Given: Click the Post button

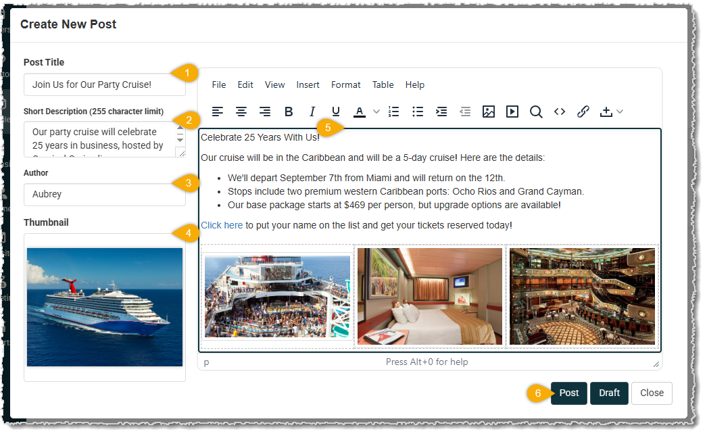Looking at the screenshot, I should 568,393.
